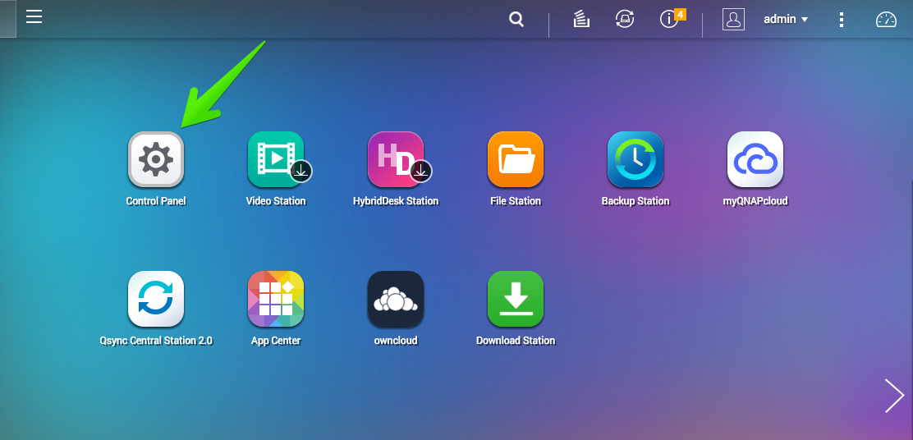Expand the admin account dropdown

point(786,19)
